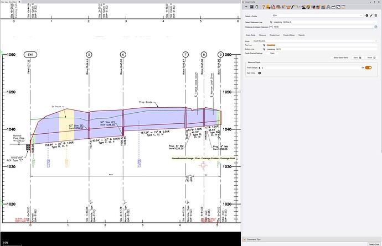Click the Add Entry plus icon

click(x=260, y=72)
